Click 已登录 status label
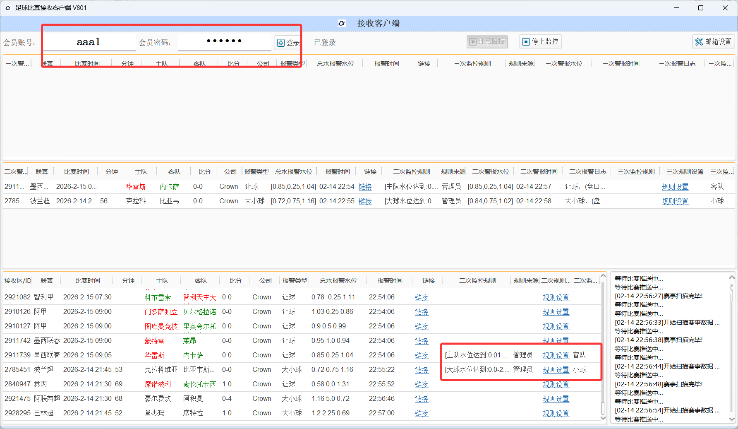The height and width of the screenshot is (429, 738). click(325, 42)
